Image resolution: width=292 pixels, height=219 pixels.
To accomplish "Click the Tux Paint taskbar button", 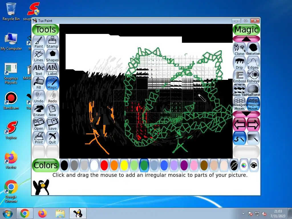I will (78, 213).
